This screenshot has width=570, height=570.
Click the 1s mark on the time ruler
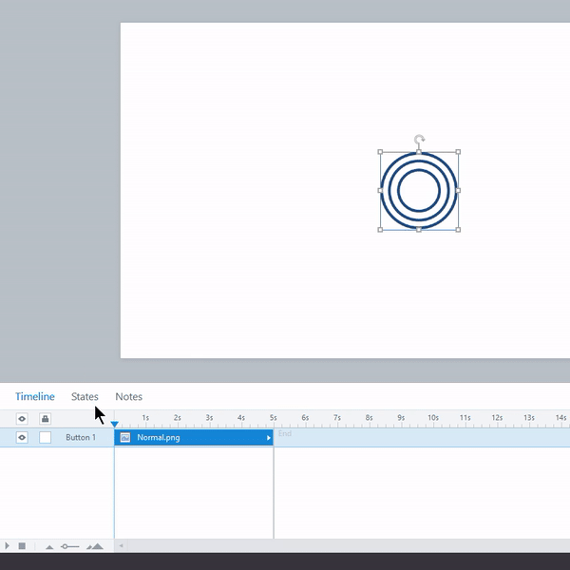(x=145, y=418)
